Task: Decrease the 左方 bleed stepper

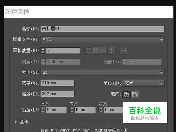Action: 101,111
